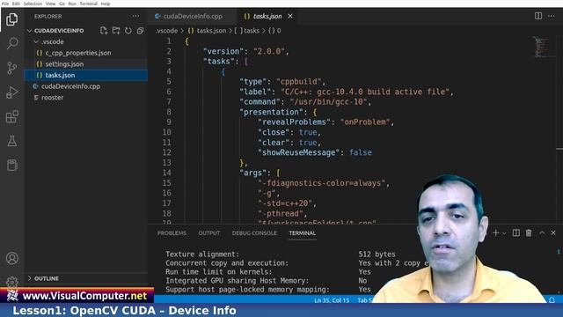This screenshot has height=317, width=563.
Task: Open the Terminal menu
Action: [x=88, y=4]
